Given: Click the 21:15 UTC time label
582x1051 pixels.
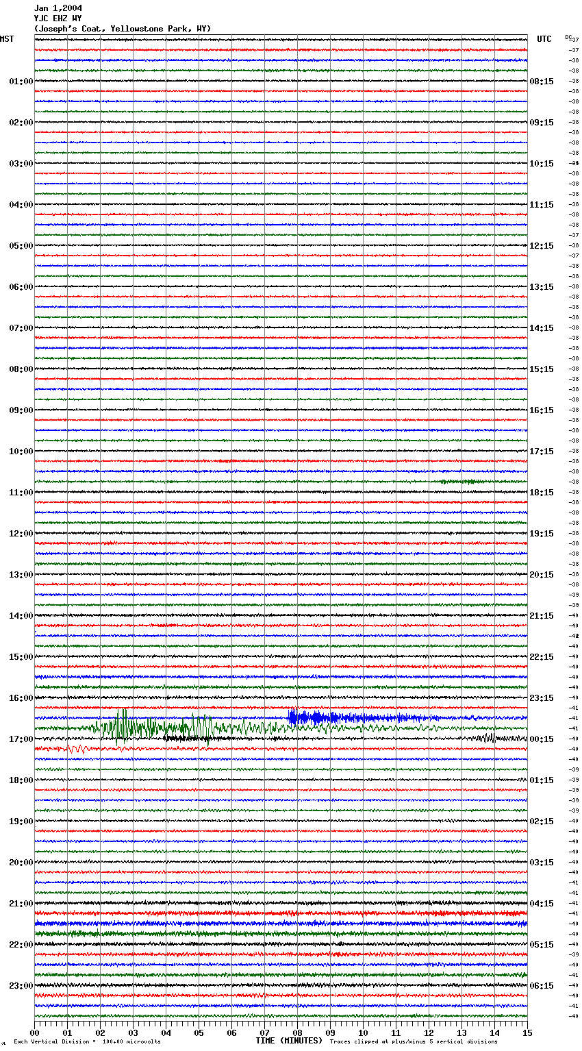Looking at the screenshot, I should 542,616.
